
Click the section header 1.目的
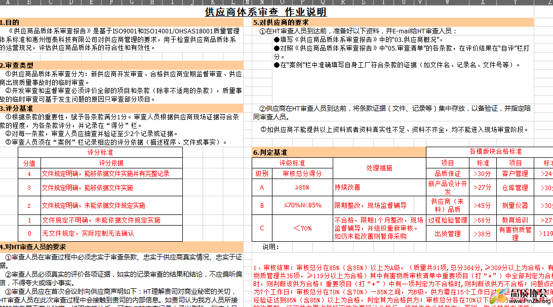pos(122,23)
